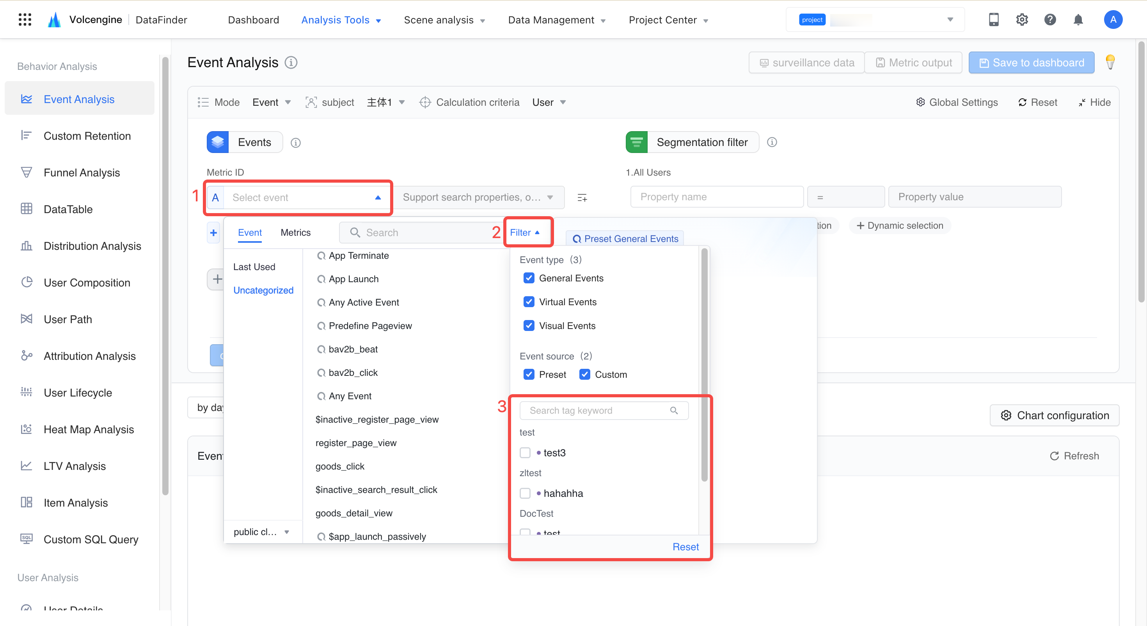Open Funnel Analysis in sidebar
Viewport: 1147px width, 626px height.
click(x=82, y=173)
